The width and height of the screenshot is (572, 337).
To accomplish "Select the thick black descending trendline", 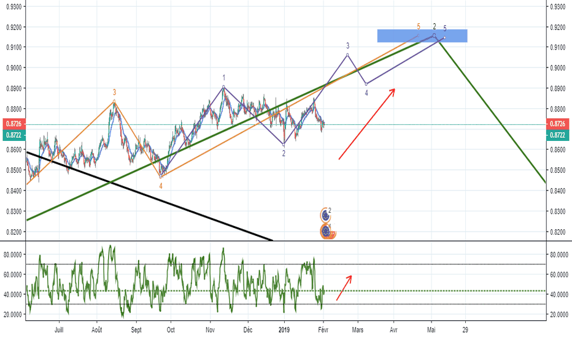I will click(150, 195).
